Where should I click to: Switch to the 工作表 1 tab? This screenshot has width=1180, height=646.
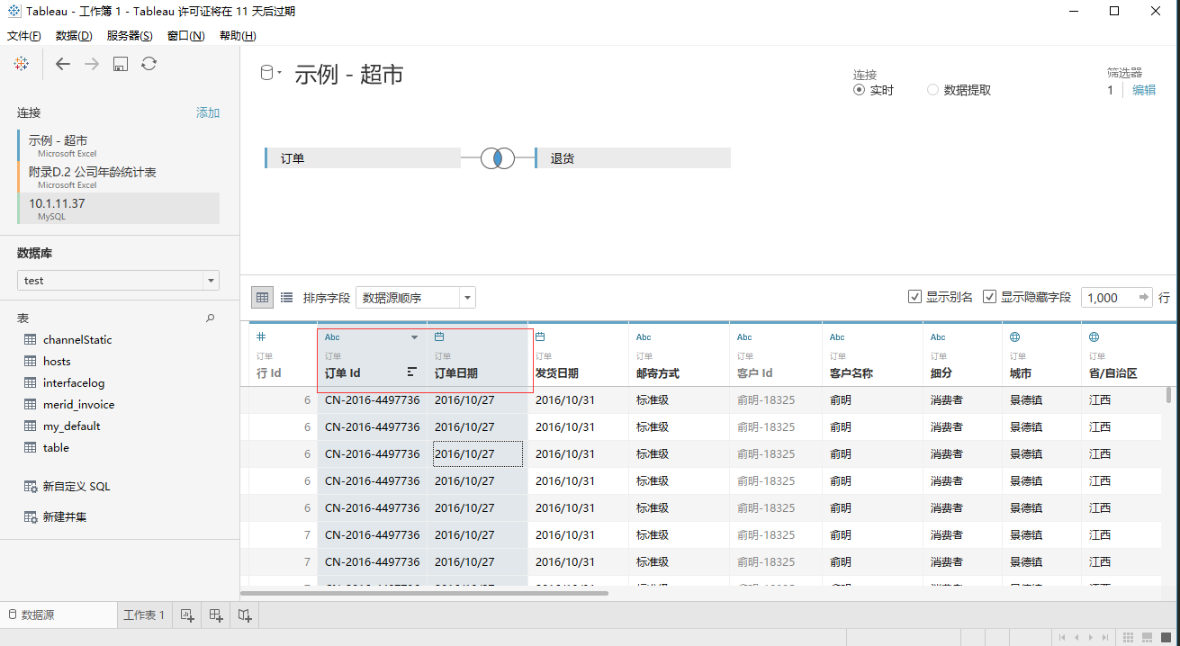144,615
